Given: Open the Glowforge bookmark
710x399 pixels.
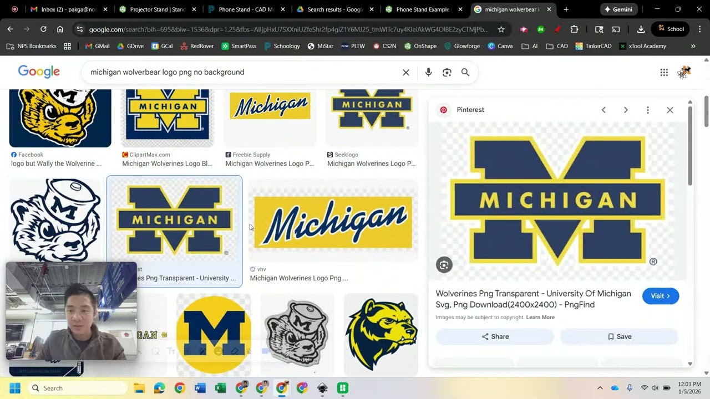Looking at the screenshot, I should coord(462,46).
